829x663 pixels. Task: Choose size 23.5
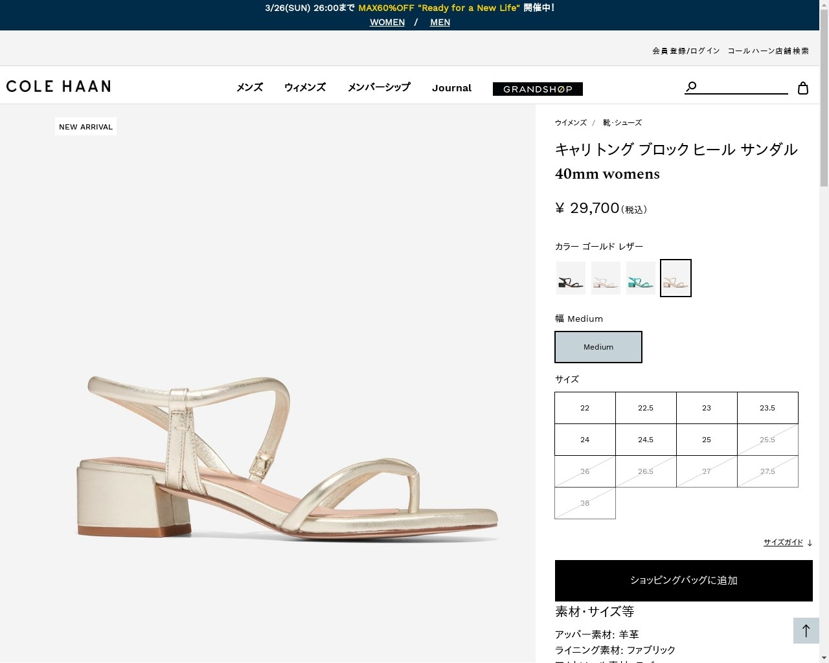pos(767,408)
